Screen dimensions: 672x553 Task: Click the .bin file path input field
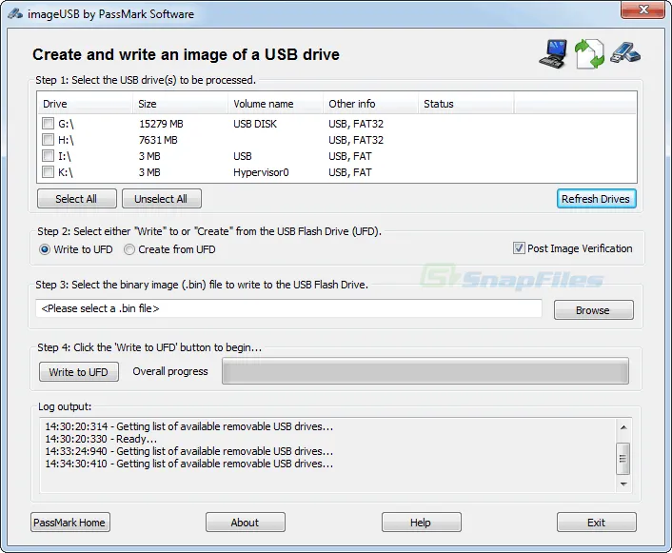pyautogui.click(x=288, y=308)
